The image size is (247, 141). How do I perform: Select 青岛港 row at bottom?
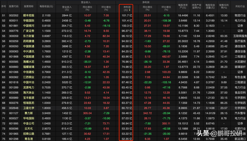click(x=123, y=139)
